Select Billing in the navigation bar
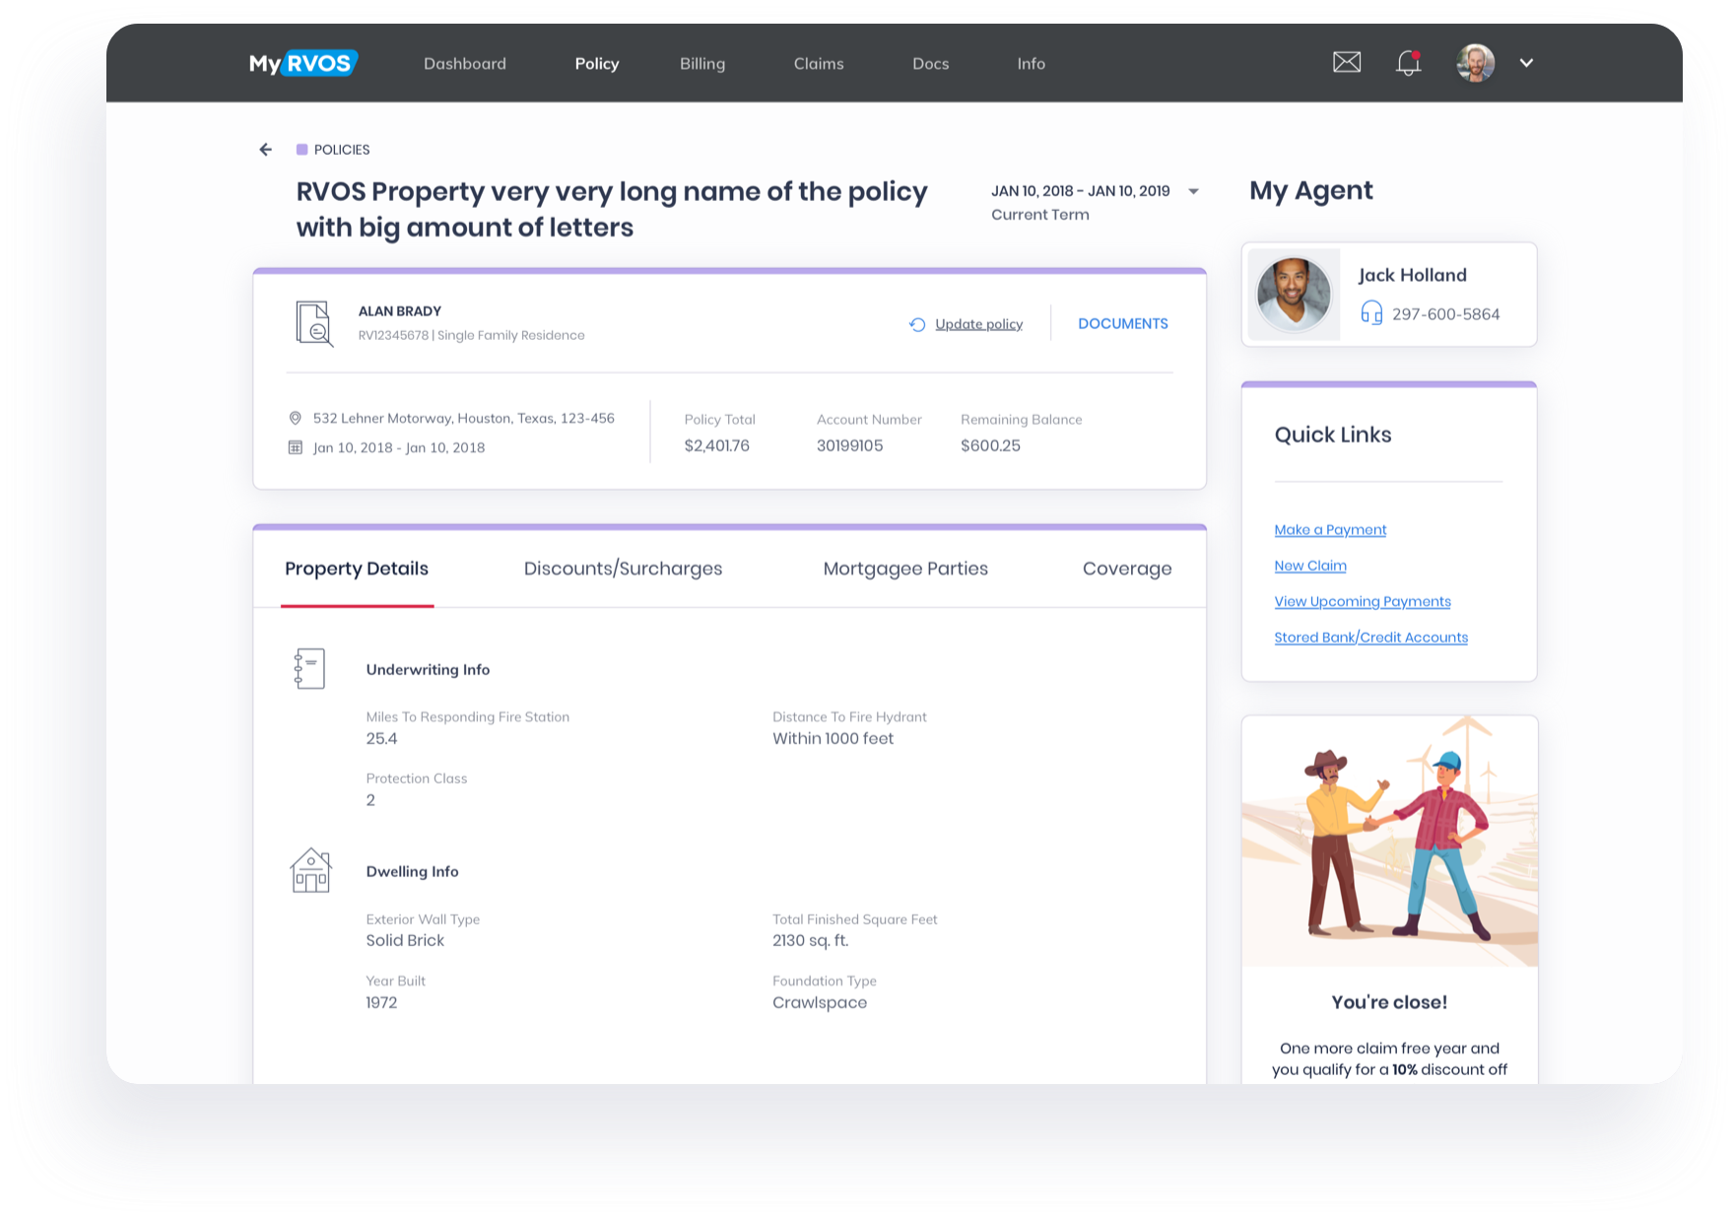1734x1218 pixels. click(701, 63)
